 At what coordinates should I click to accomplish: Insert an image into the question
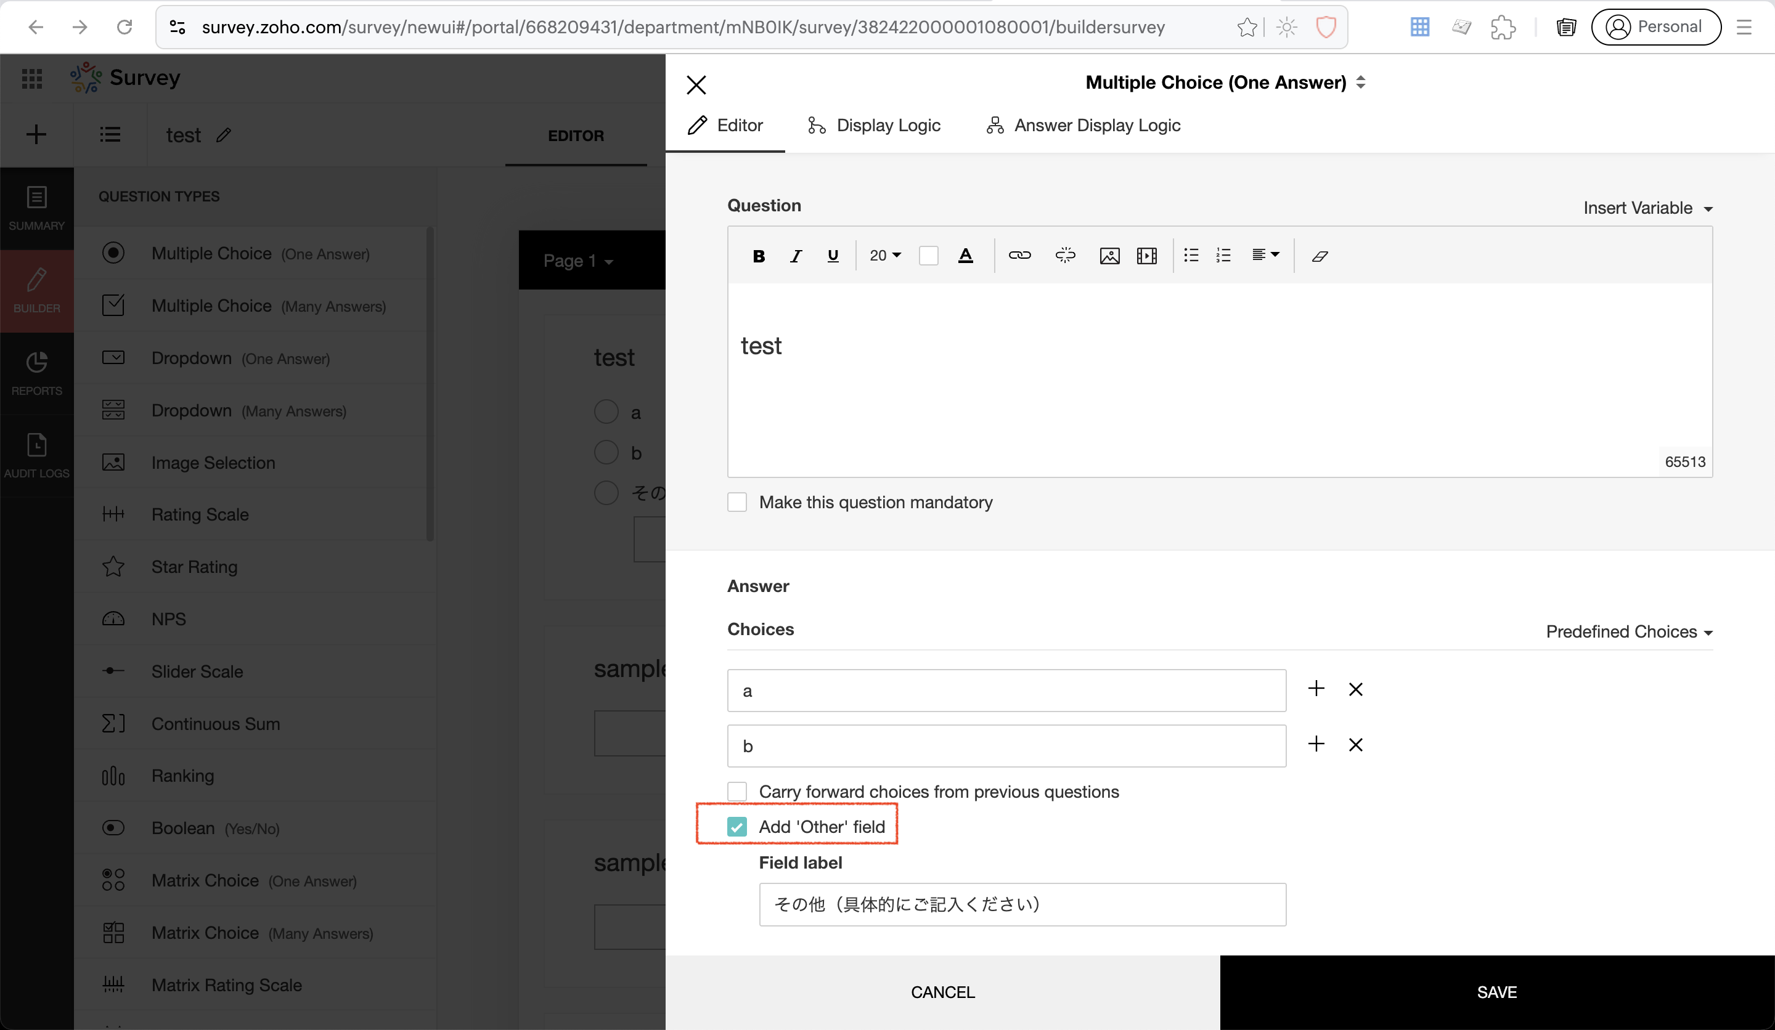coord(1109,256)
